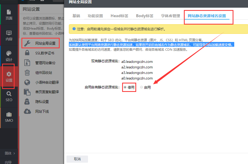Click the lock icon for SSL数字证书

click(x=27, y=53)
